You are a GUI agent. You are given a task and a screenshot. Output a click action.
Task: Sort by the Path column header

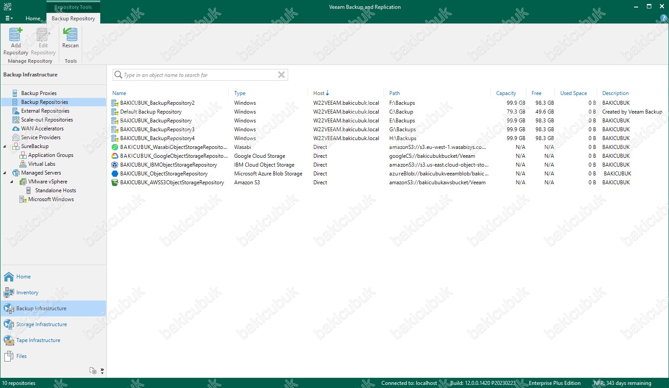[x=395, y=93]
